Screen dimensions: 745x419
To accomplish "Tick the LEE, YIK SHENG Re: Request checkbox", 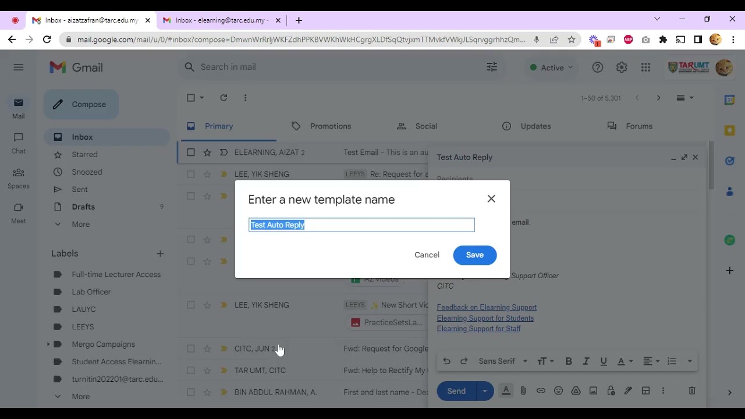I will point(191,174).
